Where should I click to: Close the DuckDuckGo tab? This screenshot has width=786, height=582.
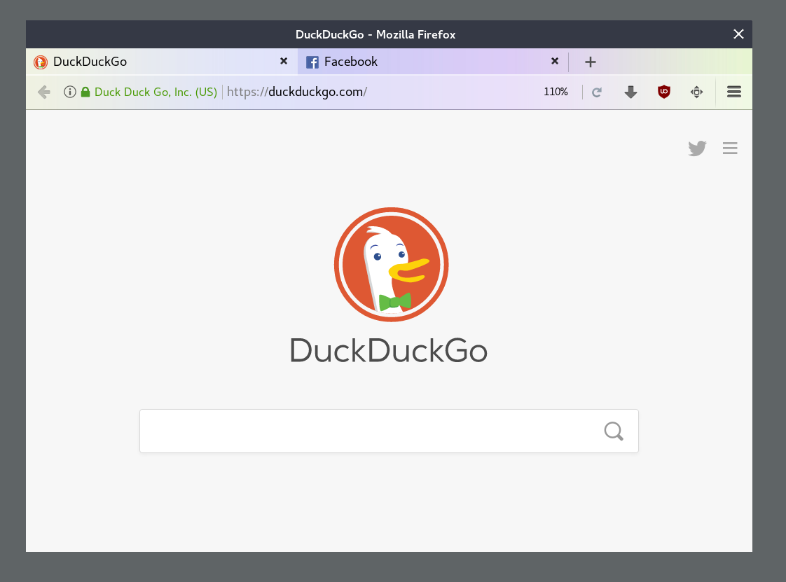point(284,61)
